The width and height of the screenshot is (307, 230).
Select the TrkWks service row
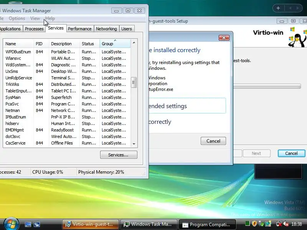[66, 84]
